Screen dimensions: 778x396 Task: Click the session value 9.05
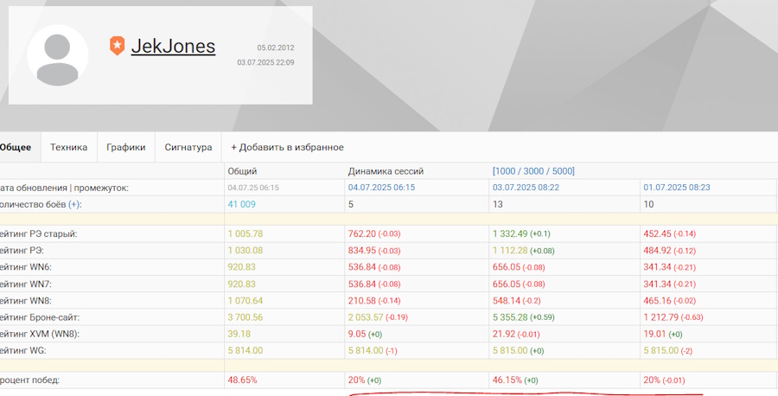357,334
